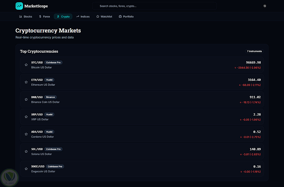
Task: Click the BNB/USD symbol text
Action: tap(37, 97)
